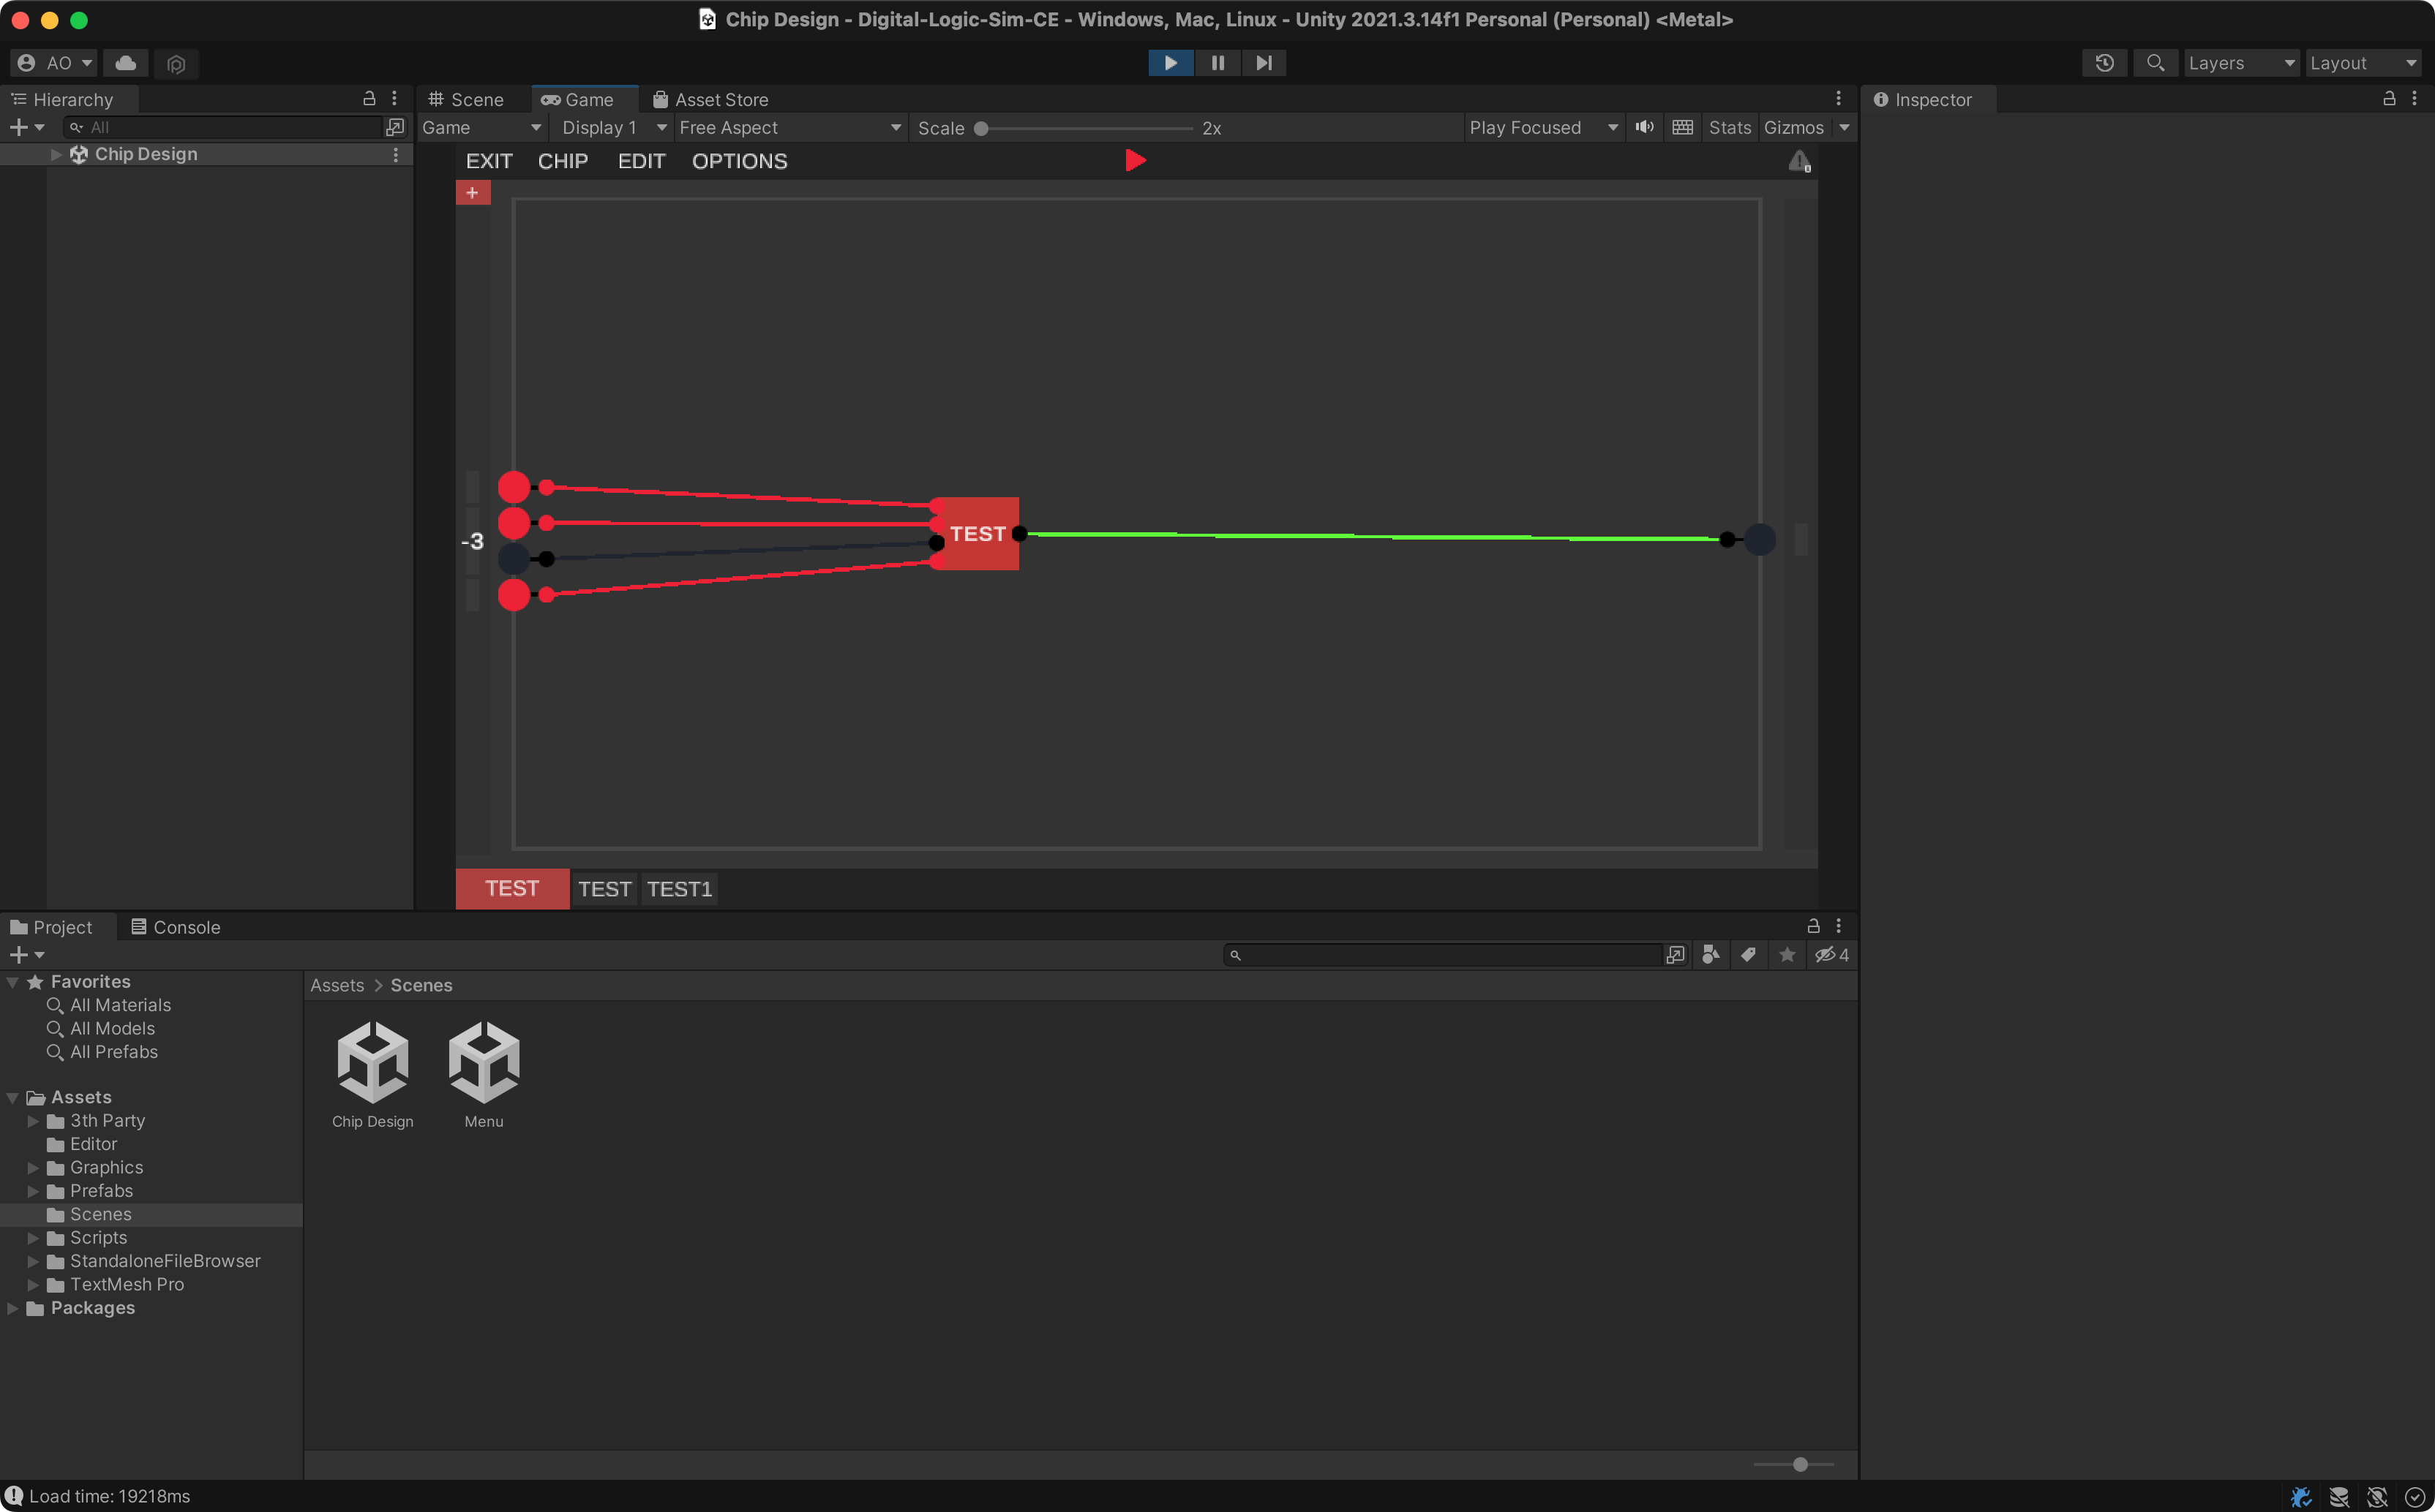This screenshot has height=1512, width=2435.
Task: Open the Menu scene asset
Action: 483,1063
